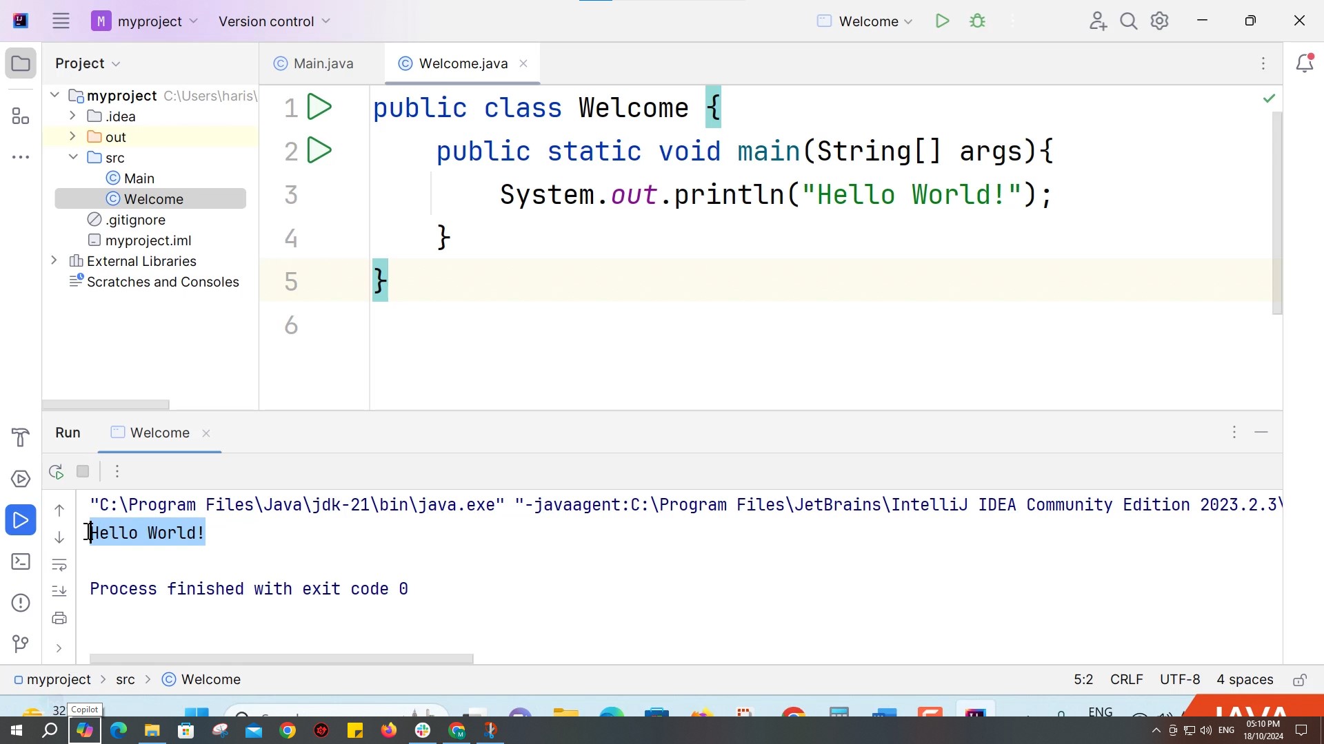Open the Build tool window
Viewport: 1324px width, 744px height.
pos(20,437)
